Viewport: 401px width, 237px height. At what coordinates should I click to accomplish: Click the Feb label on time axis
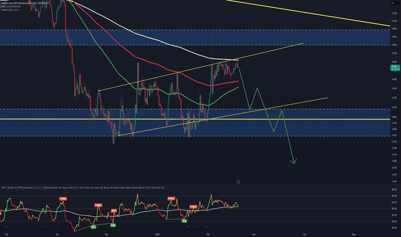pos(208,234)
